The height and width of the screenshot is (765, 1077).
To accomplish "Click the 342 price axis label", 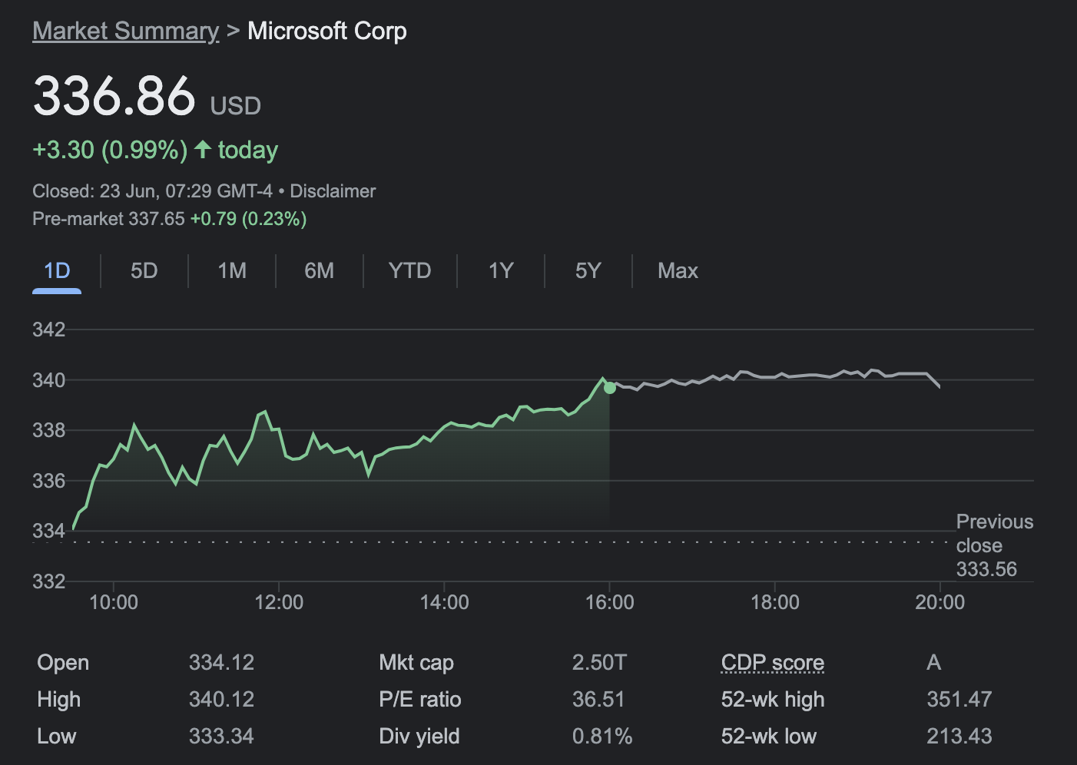I will pos(49,330).
